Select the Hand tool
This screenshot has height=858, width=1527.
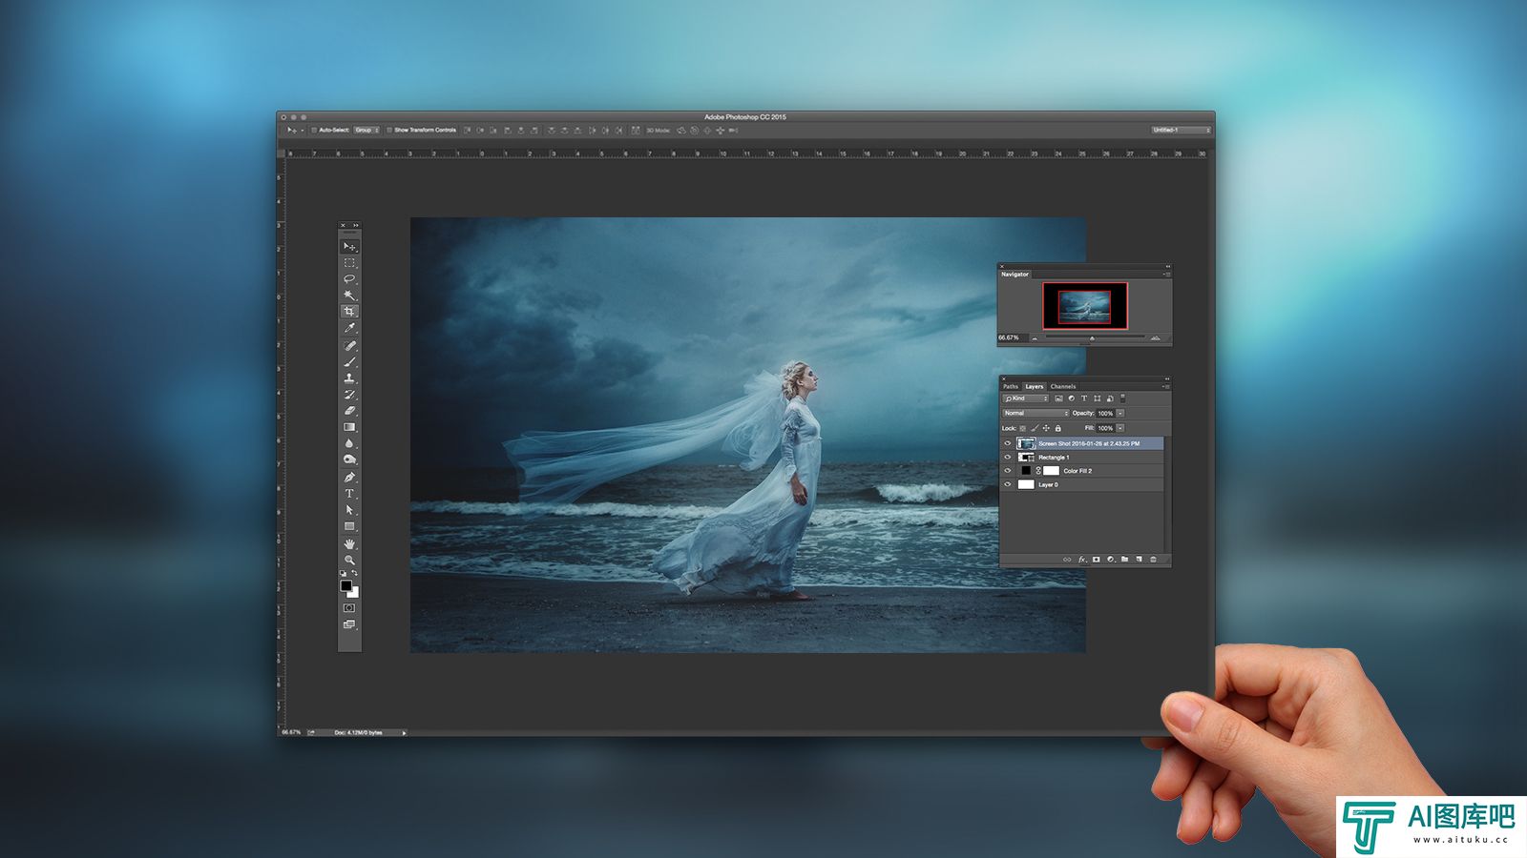349,543
